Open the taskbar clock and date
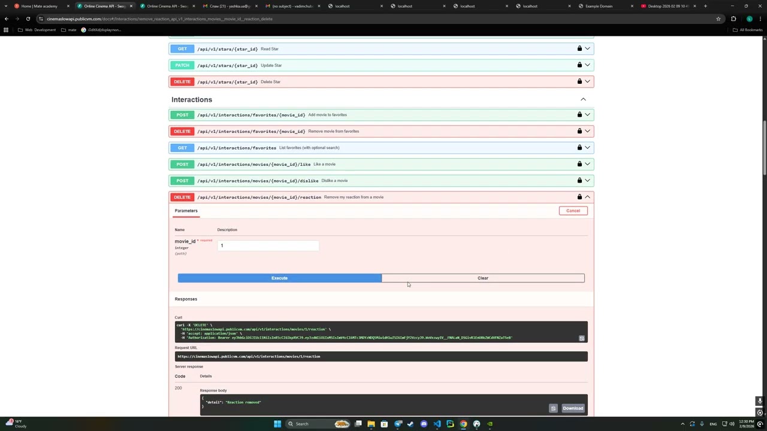 (746, 424)
